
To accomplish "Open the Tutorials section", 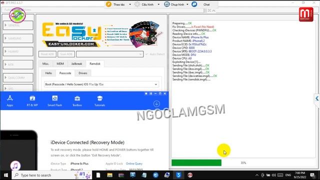I will point(99,101).
